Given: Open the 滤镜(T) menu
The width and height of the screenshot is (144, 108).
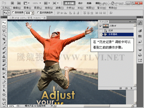Looking at the screenshot, I should click(x=60, y=8).
